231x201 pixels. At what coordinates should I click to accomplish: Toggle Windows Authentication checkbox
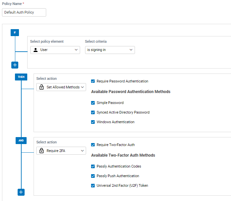point(93,122)
